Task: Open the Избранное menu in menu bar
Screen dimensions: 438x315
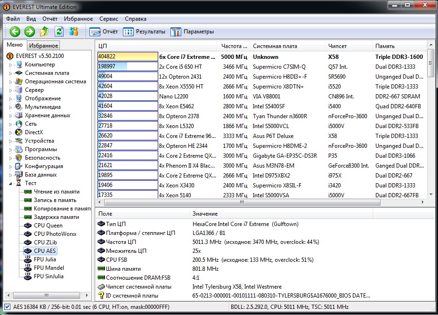Action: pyautogui.click(x=79, y=19)
